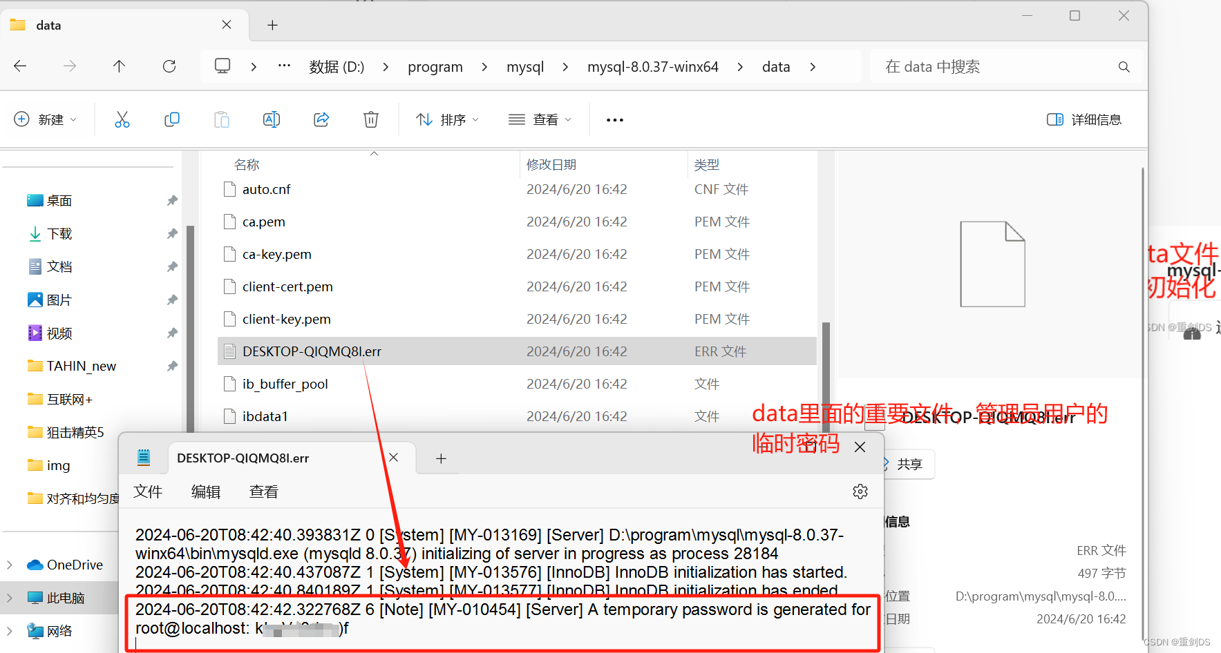Close the DESKTOP-QIQMQ8I.err Notepad tab
1221x653 pixels.
(393, 458)
